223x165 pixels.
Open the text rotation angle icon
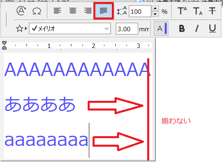(x=21, y=11)
